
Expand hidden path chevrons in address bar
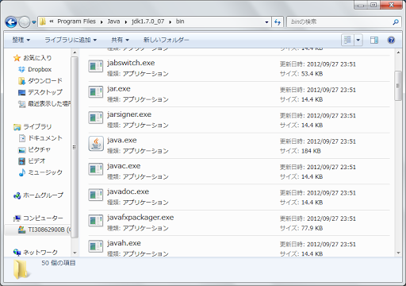click(52, 21)
